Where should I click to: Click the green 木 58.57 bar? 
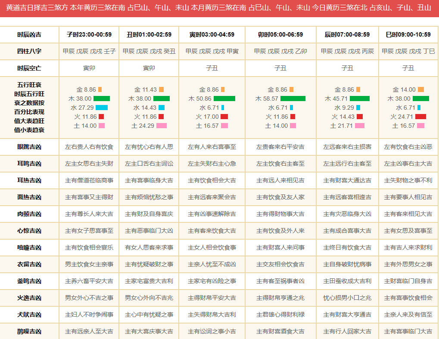293,99
